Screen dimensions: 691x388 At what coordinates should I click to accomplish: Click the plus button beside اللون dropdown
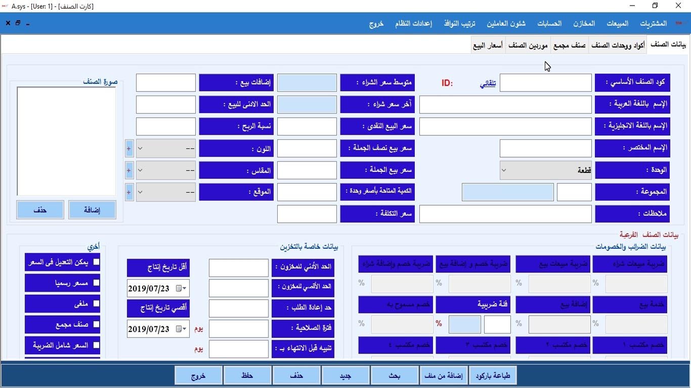(129, 149)
